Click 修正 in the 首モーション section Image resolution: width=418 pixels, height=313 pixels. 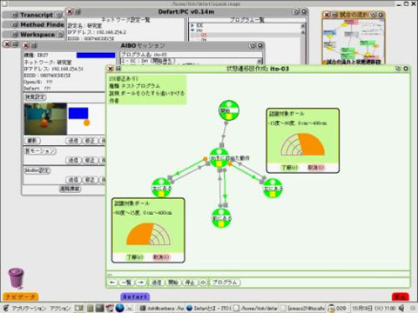tap(90, 160)
